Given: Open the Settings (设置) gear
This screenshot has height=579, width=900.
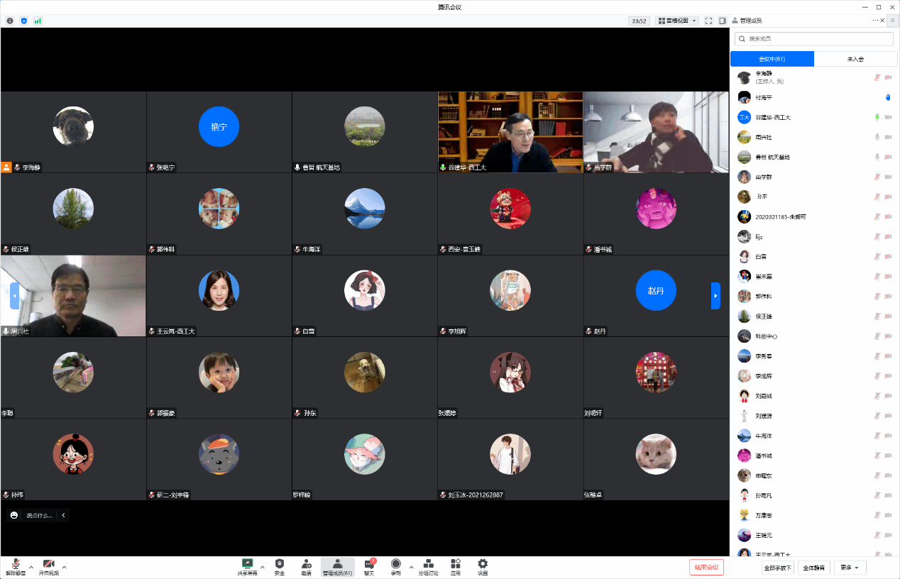Looking at the screenshot, I should 483,566.
